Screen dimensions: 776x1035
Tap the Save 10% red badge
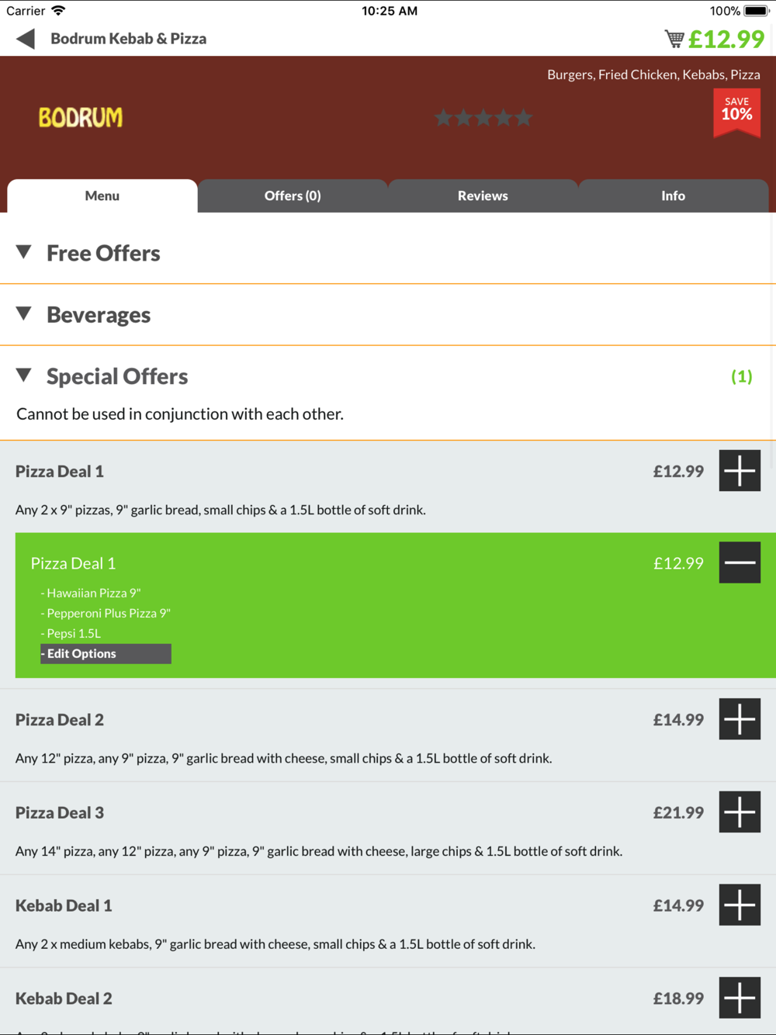click(736, 113)
